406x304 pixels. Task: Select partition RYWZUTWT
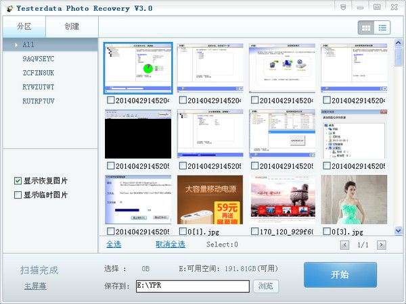pos(39,87)
